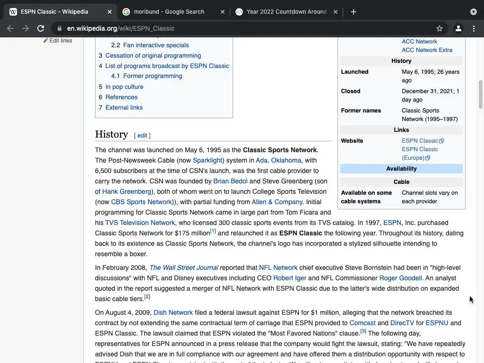This screenshot has width=484, height=363.
Task: Open the ESPNU link
Action: (x=437, y=323)
